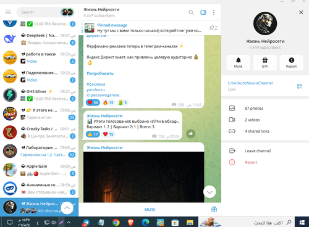Open the Creaky Tasks chat

click(x=39, y=133)
